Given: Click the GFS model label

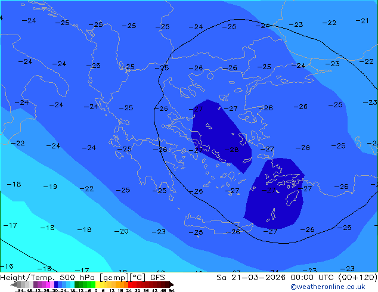Looking at the screenshot, I should 157,278.
